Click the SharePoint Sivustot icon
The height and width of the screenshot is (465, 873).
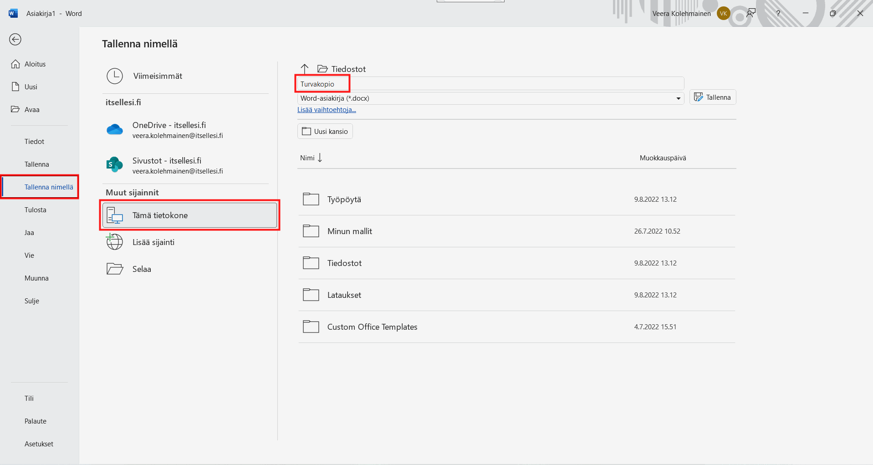pos(114,164)
